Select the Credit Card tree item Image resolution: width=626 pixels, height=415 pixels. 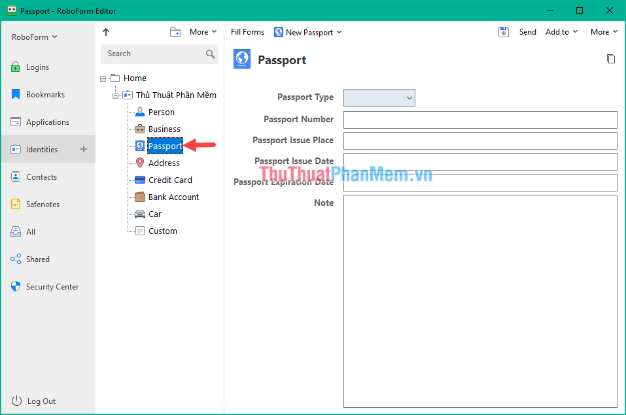[169, 180]
